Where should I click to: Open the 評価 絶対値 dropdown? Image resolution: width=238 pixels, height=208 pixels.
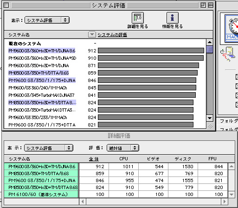(123, 148)
